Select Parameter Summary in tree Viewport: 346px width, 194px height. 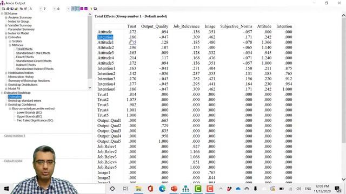pyautogui.click(x=22, y=30)
